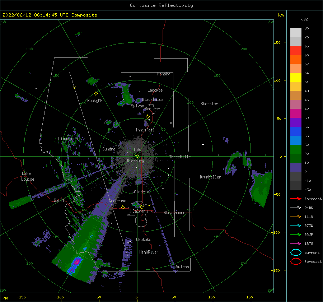This screenshot has width=323, height=302.
Task: Pick the green swatch between 30 and 20 dBZ
Action: pos(296,149)
